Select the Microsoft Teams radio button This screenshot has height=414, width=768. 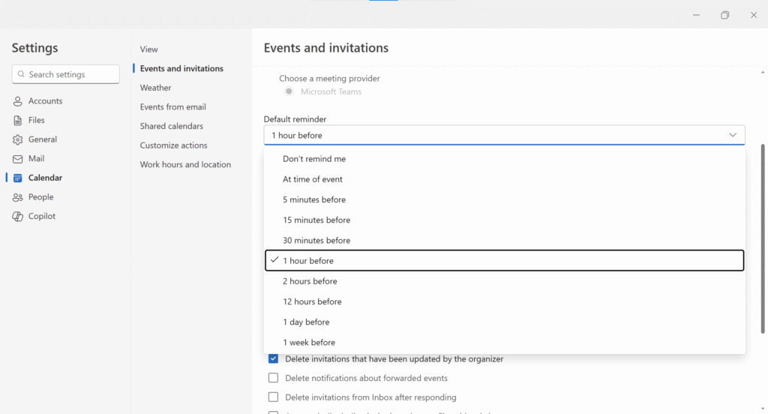coord(289,91)
